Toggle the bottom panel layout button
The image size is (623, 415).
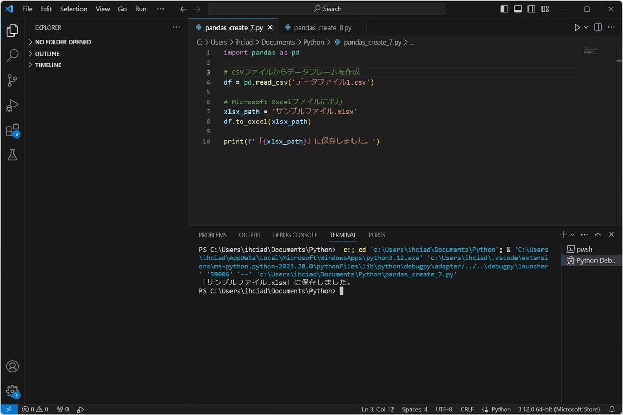click(x=518, y=9)
